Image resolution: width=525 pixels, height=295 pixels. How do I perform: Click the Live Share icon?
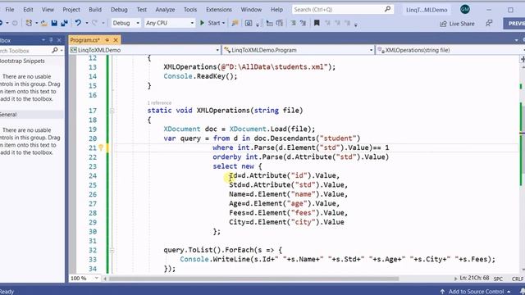(443, 24)
